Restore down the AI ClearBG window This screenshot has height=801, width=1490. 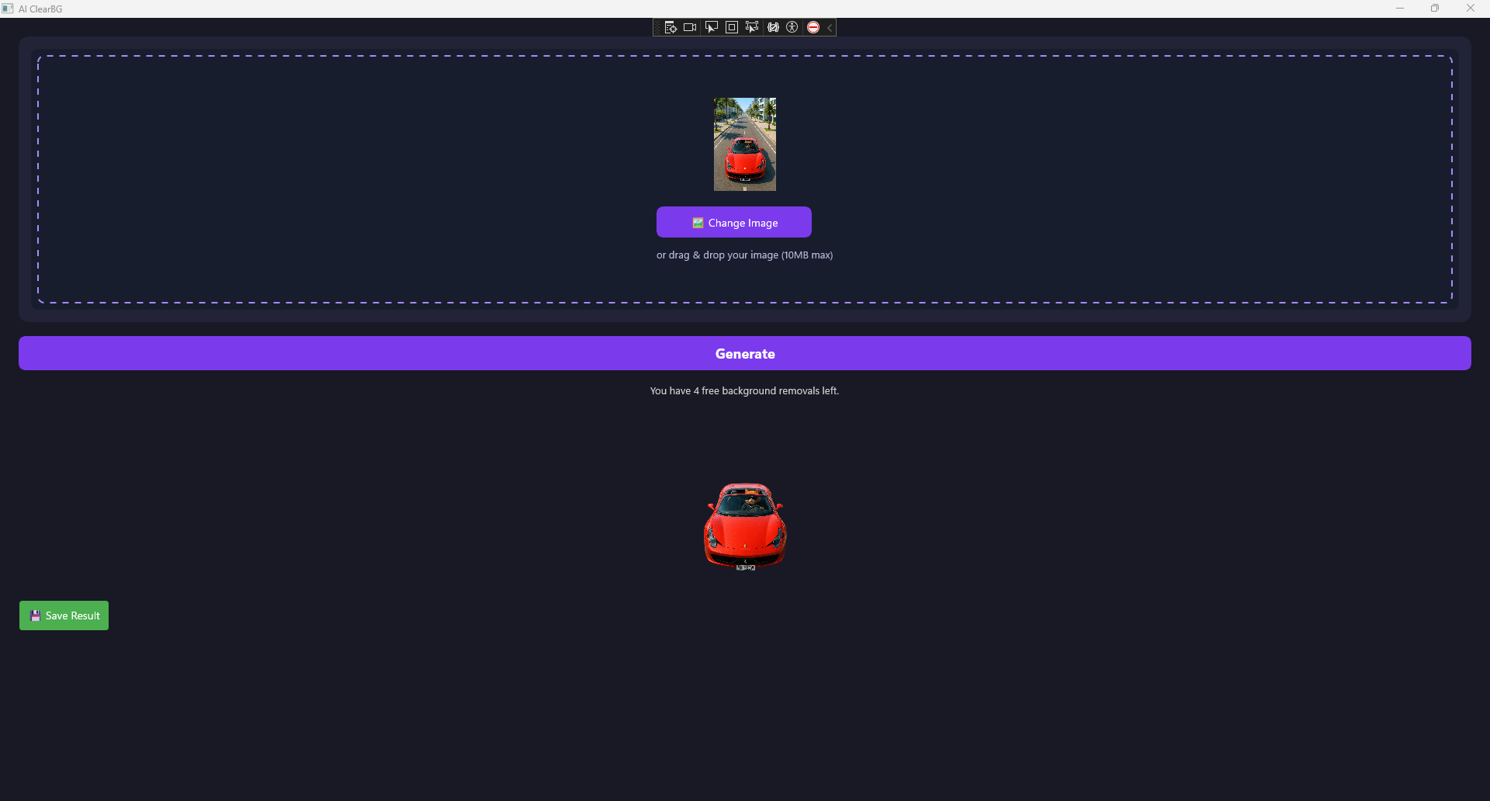coord(1435,9)
